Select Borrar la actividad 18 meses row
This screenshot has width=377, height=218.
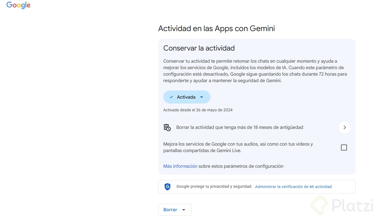pos(257,128)
